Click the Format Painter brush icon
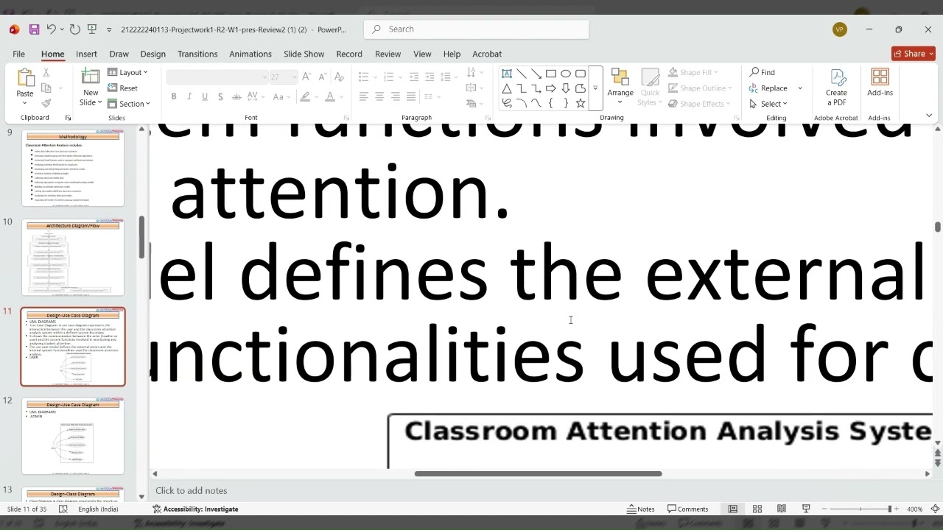Screen dimensions: 943x530 tap(46, 104)
